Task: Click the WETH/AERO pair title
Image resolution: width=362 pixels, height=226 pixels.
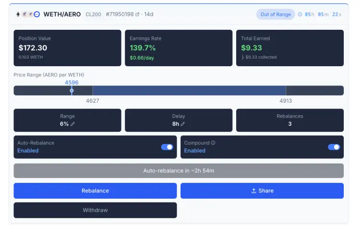Action: pos(62,14)
